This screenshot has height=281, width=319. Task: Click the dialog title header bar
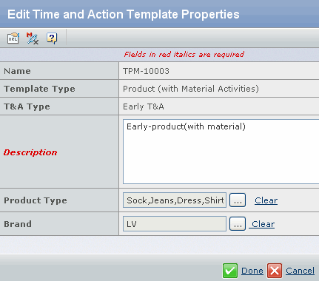[159, 14]
